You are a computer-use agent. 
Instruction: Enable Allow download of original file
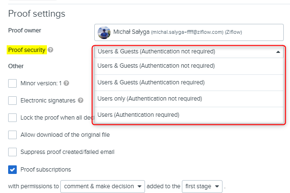[x=12, y=135]
